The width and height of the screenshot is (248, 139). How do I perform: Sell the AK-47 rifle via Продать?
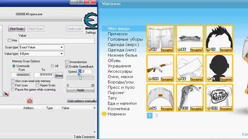point(167,79)
